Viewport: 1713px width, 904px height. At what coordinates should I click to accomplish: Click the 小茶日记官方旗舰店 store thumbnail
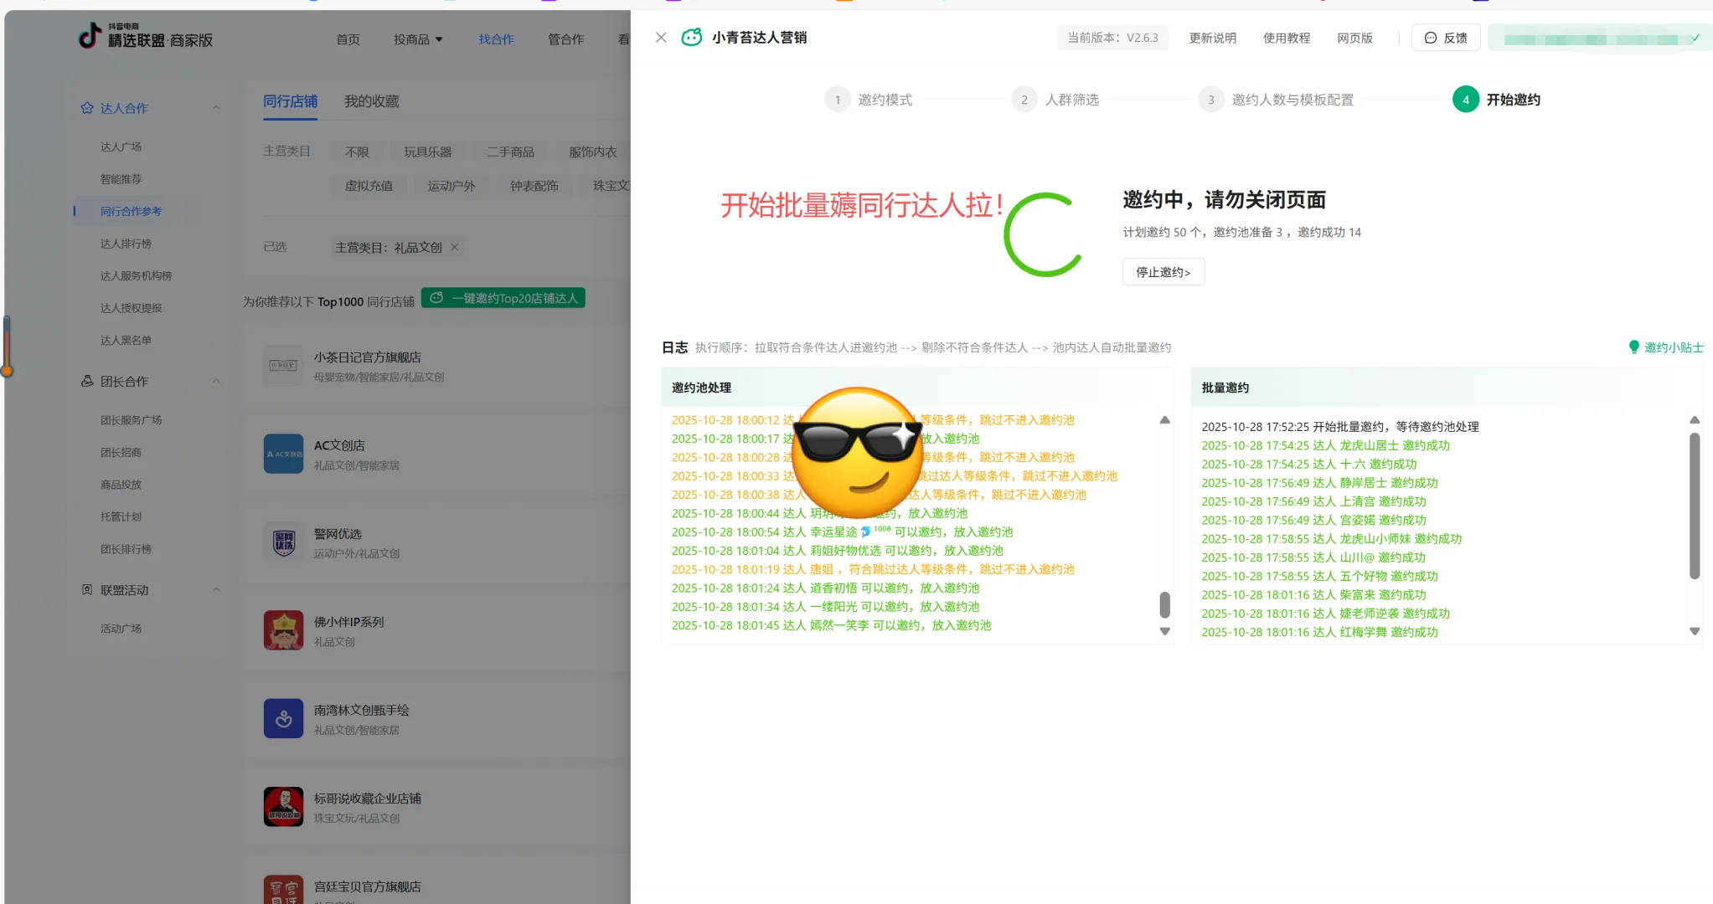click(x=284, y=365)
